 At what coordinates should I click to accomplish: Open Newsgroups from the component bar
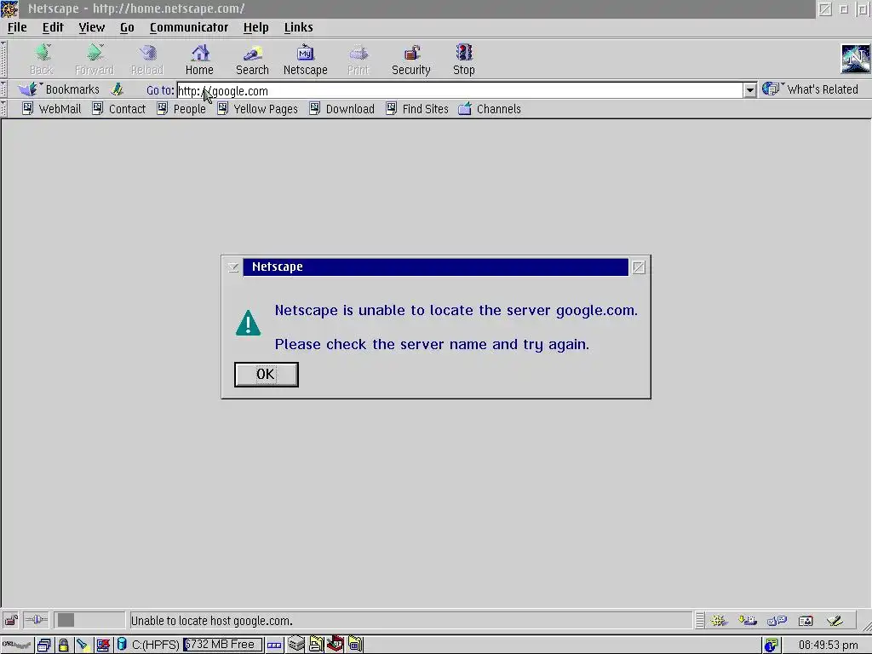click(777, 620)
